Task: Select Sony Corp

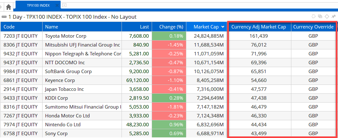Action: pos(56,134)
